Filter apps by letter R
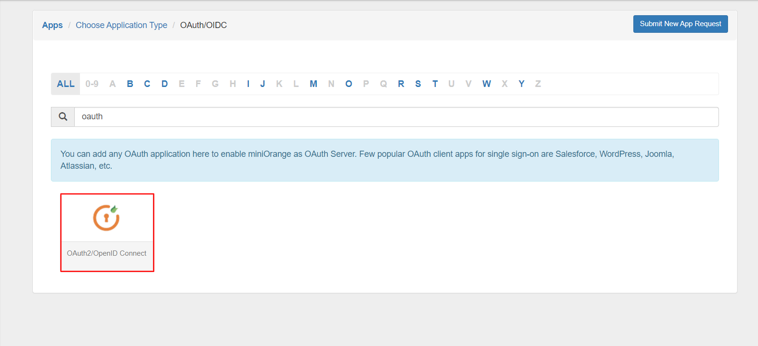Viewport: 758px width, 346px height. 401,84
